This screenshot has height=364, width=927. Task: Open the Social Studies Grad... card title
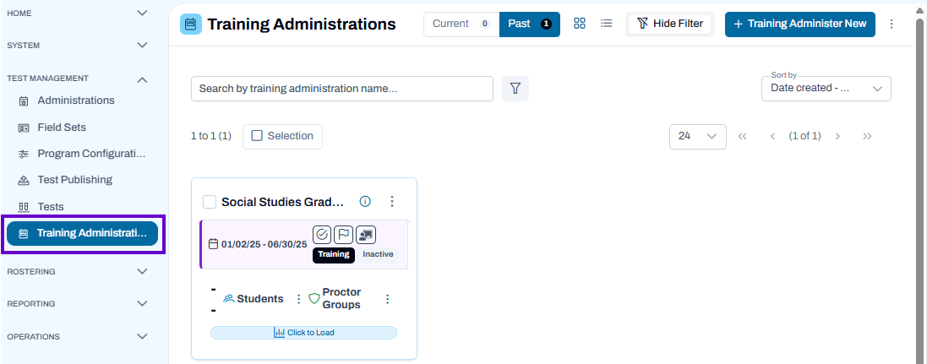(282, 202)
